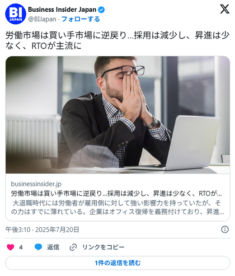Viewport: 235px width, 276px height.
Task: Click the blue verified badge
Action: click(x=101, y=9)
